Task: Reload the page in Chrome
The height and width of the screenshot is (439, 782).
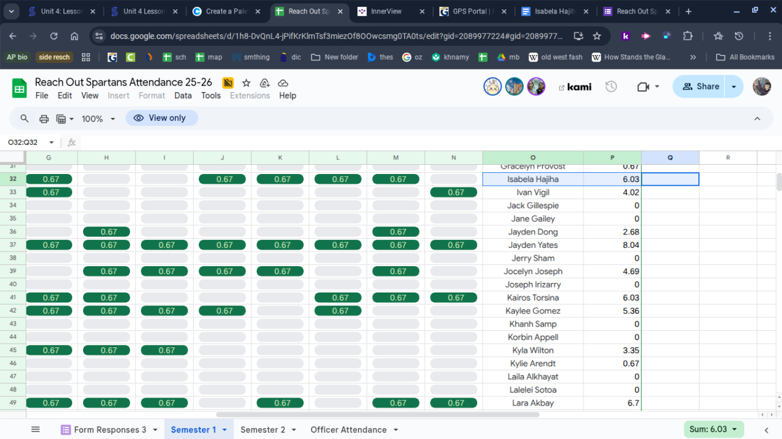Action: pyautogui.click(x=54, y=36)
